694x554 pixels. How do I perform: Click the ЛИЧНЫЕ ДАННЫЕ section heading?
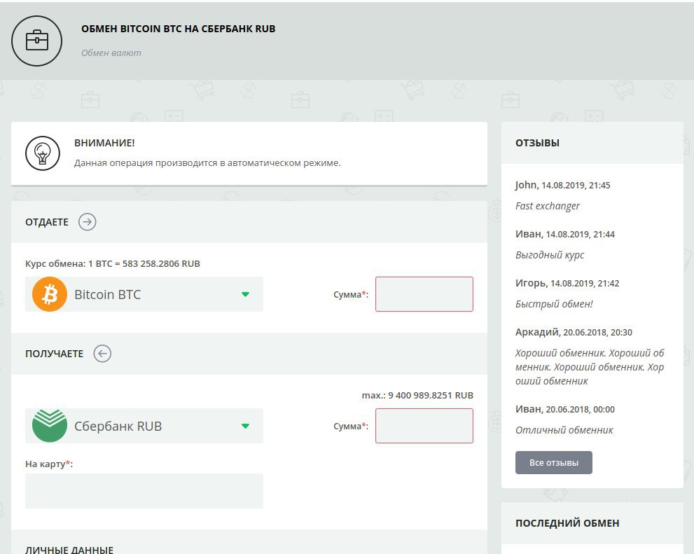click(x=69, y=549)
